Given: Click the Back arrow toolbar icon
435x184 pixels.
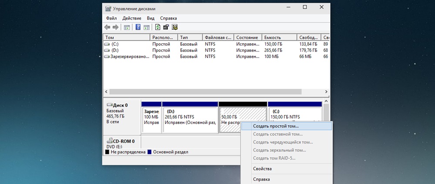Looking at the screenshot, I should [x=108, y=27].
